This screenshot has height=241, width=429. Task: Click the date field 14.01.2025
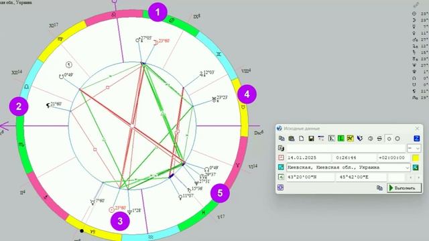pyautogui.click(x=309, y=158)
